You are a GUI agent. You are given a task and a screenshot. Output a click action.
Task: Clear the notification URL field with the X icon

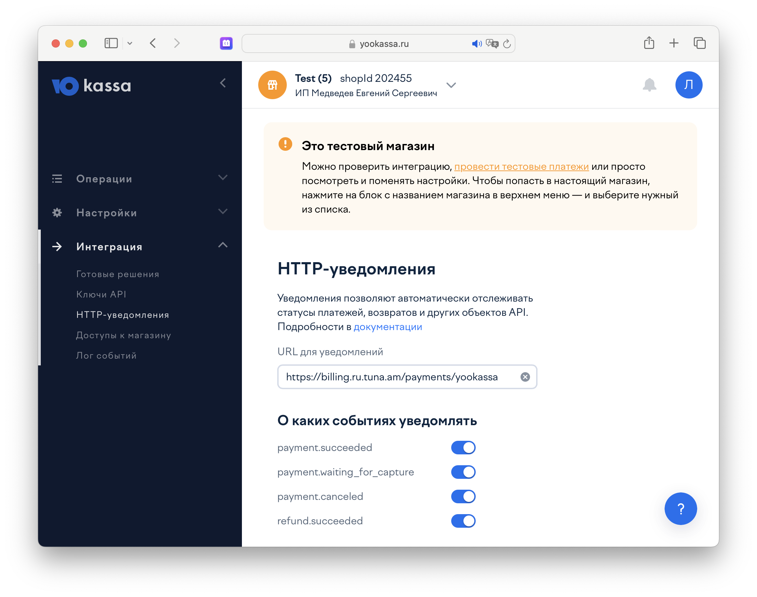click(525, 377)
